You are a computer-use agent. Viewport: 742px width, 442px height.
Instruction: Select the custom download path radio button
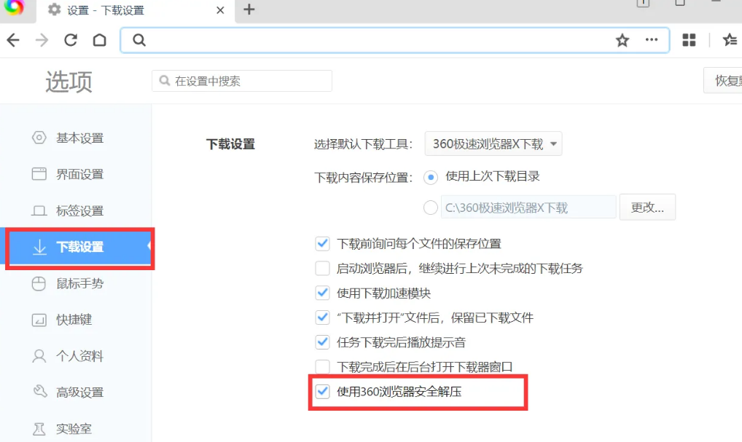[x=431, y=208]
